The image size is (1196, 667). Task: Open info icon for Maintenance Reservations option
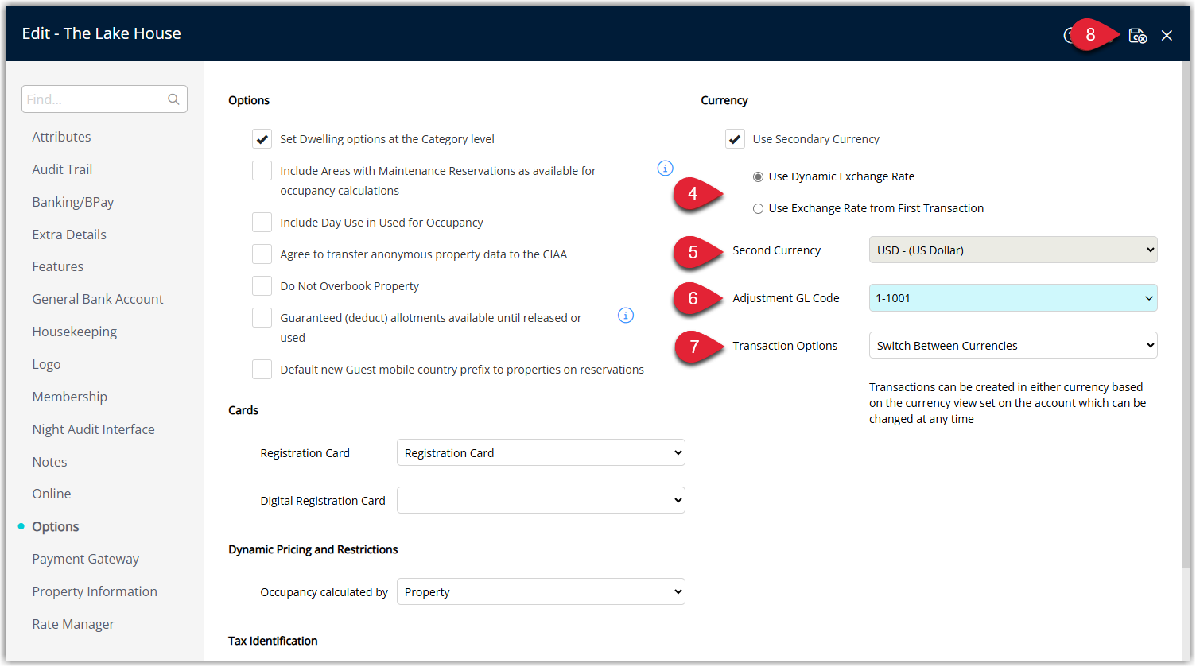pos(666,169)
